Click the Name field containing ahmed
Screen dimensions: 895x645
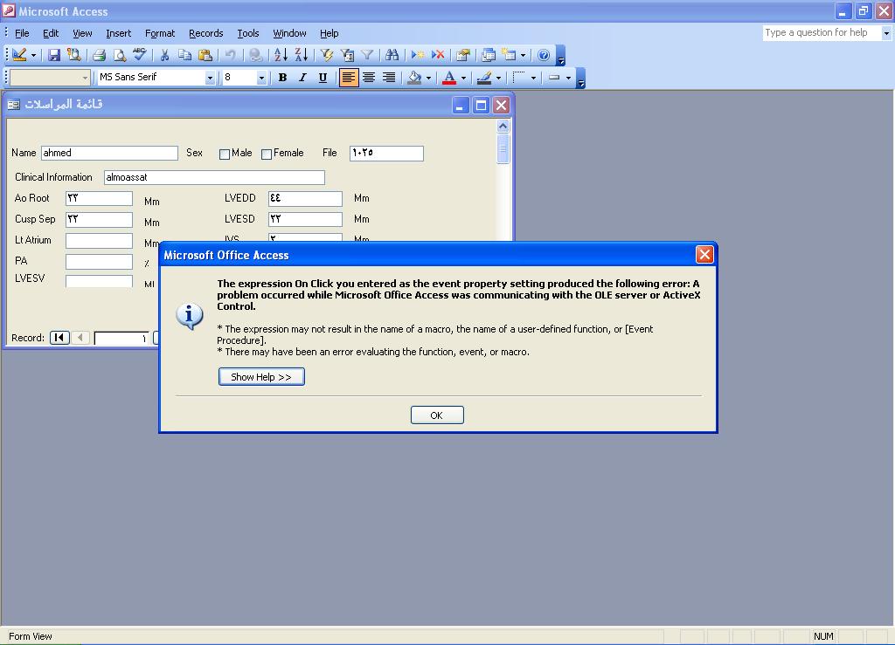coord(109,153)
